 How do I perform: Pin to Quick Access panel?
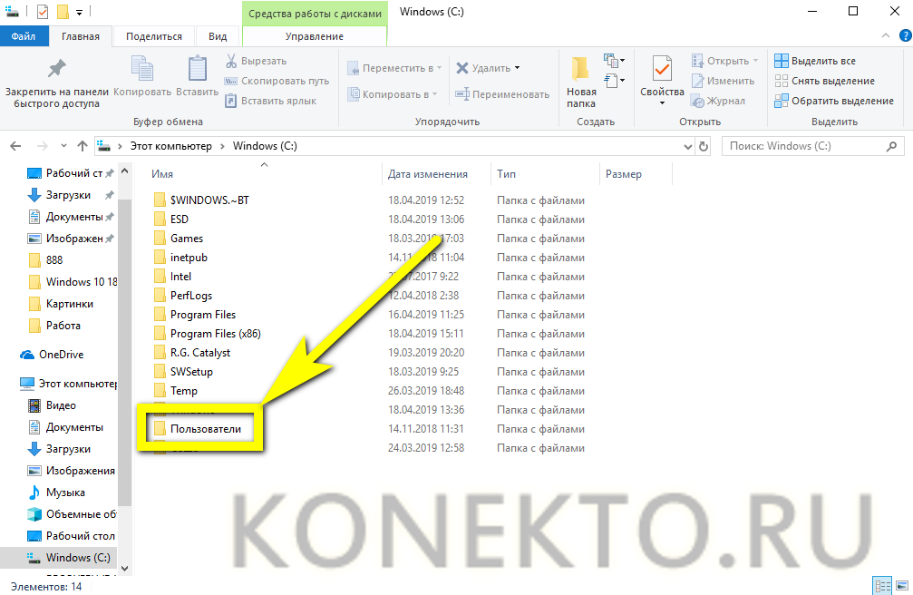[x=56, y=83]
